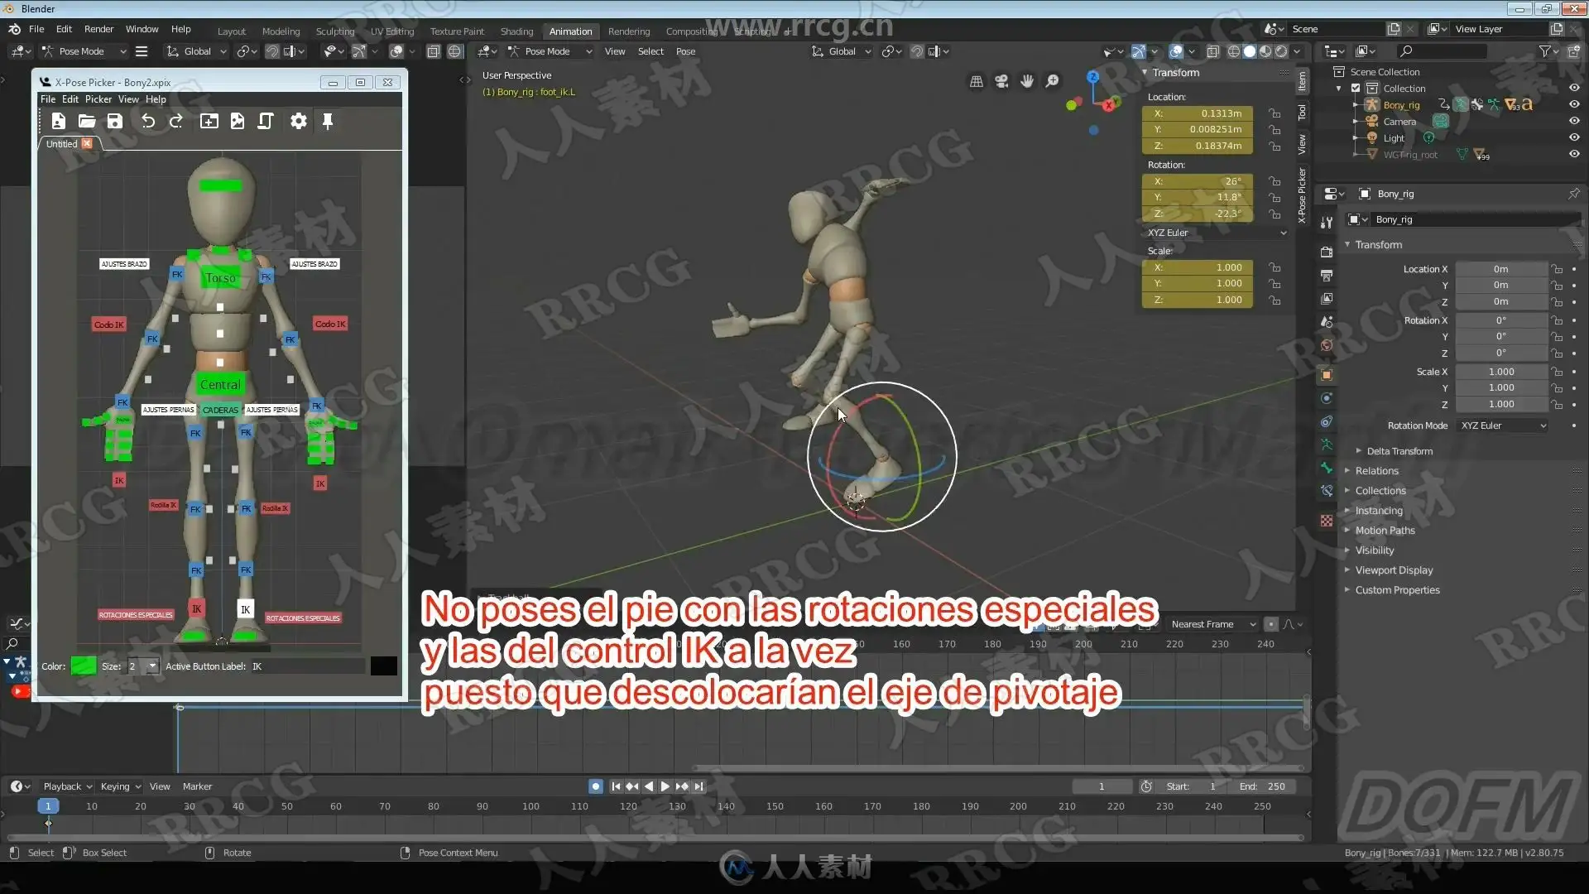Open View Layer properties tab icon
1589x894 pixels.
click(1327, 298)
